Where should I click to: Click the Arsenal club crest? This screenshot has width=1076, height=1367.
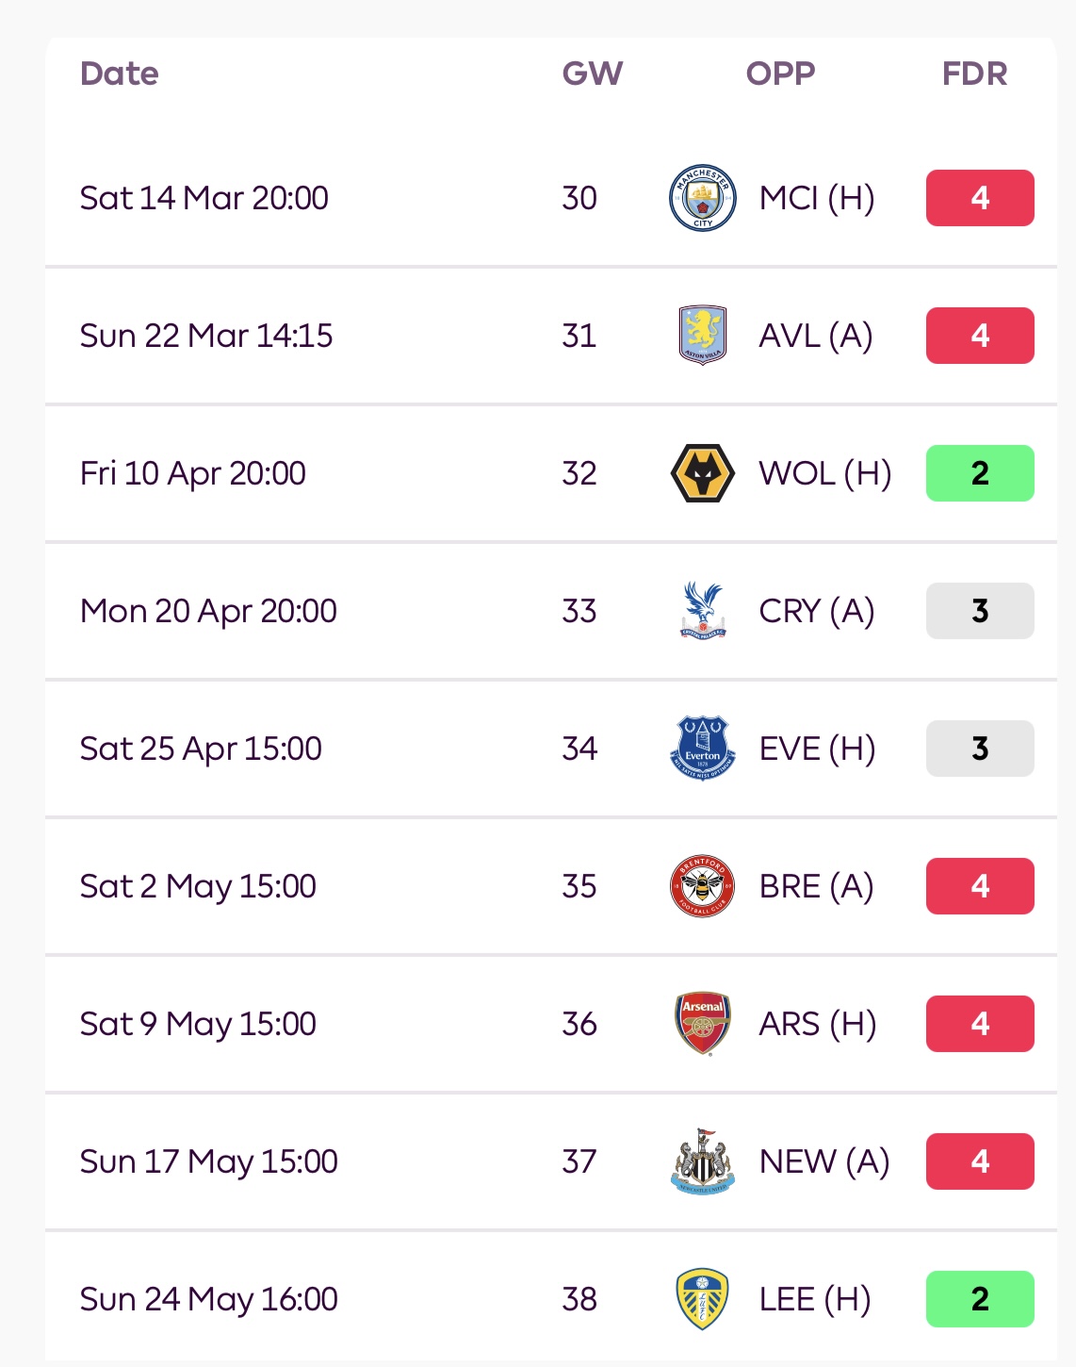point(702,1024)
